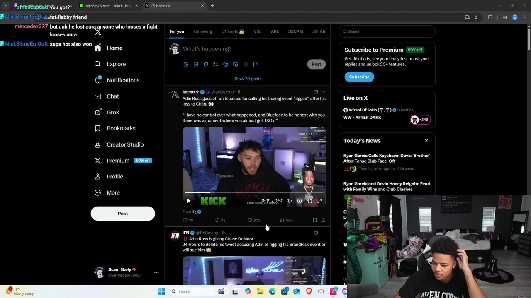Open Home in the X sidebar
Image resolution: width=531 pixels, height=298 pixels.
point(108,48)
